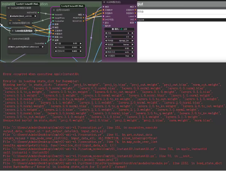Click the red VAE output socket
Viewport: 226px width, 171px height.
click(x=135, y=20)
